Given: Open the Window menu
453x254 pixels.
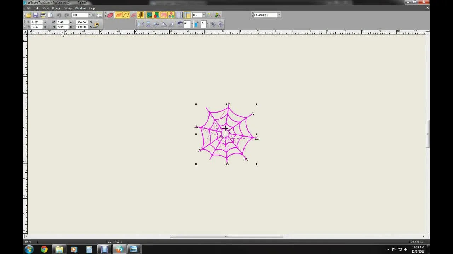Looking at the screenshot, I should (x=80, y=8).
